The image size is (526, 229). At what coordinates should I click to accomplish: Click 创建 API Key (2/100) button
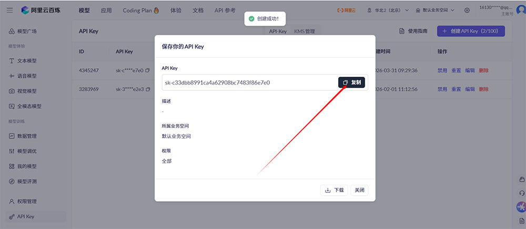[x=471, y=31]
